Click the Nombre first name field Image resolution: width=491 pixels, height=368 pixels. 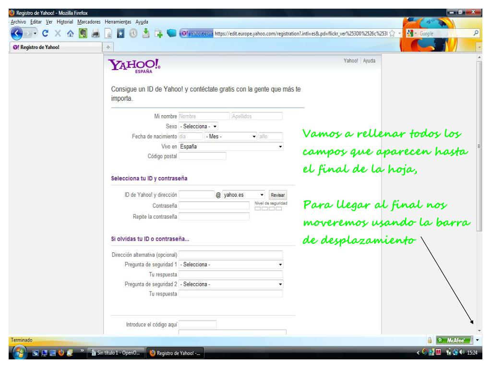[x=204, y=116]
